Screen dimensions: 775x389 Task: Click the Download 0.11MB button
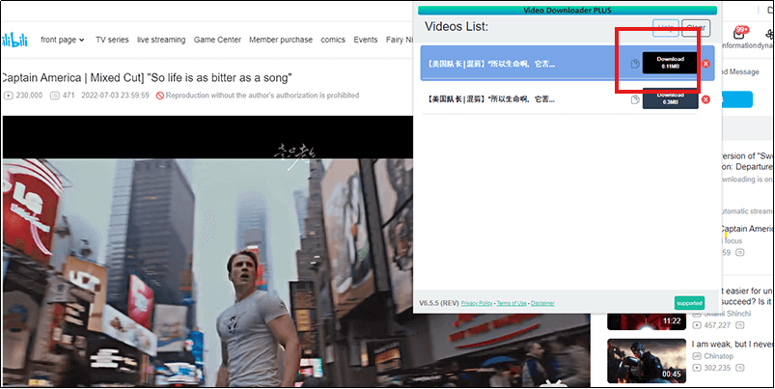click(670, 63)
